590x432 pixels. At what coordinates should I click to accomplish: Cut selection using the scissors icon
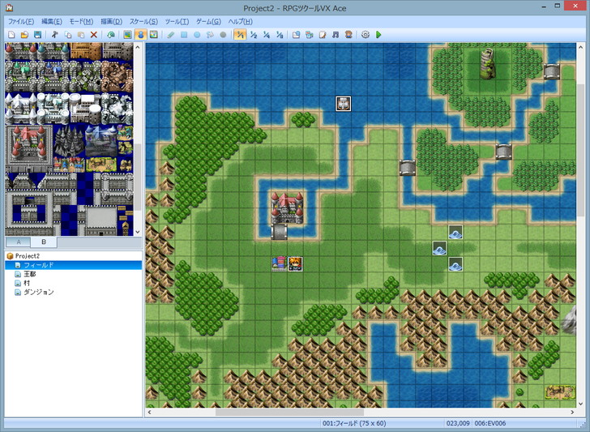pyautogui.click(x=55, y=35)
